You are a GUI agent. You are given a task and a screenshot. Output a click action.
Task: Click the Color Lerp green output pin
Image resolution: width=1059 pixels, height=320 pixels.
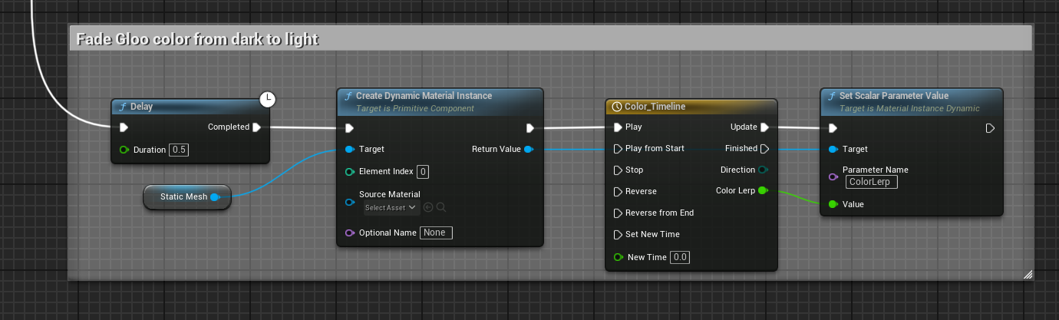click(762, 191)
